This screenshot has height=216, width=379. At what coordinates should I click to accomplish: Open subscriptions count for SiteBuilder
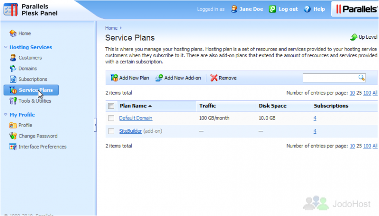(x=315, y=131)
